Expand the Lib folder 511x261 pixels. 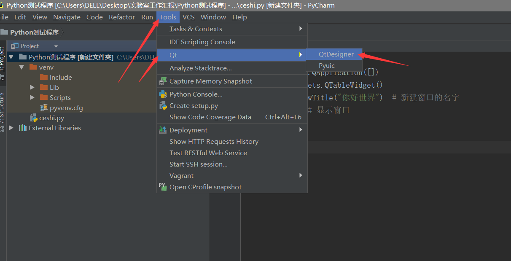pyautogui.click(x=32, y=87)
